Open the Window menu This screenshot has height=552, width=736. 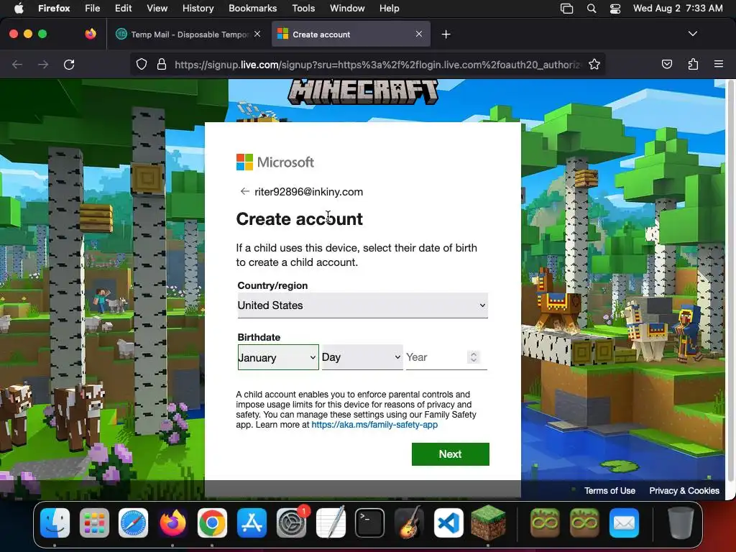pos(347,8)
